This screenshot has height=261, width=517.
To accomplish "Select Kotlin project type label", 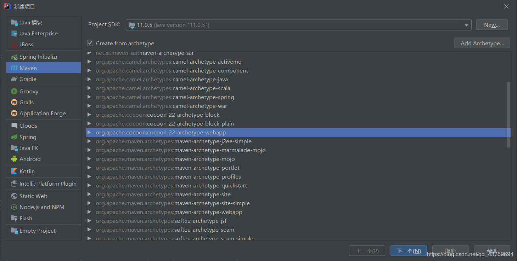I will pyautogui.click(x=27, y=172).
